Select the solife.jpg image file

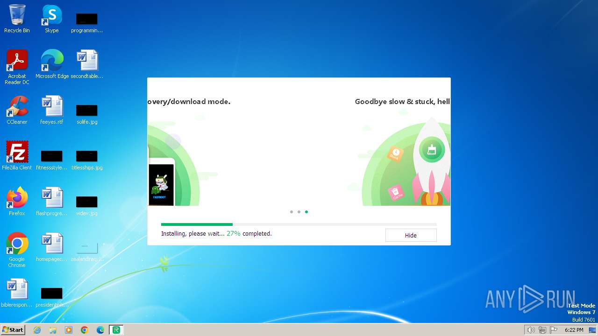87,113
